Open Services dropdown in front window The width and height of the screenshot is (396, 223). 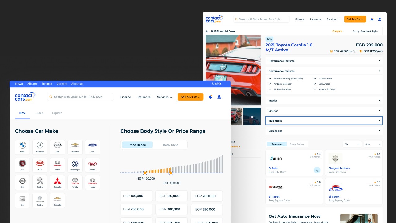(165, 97)
